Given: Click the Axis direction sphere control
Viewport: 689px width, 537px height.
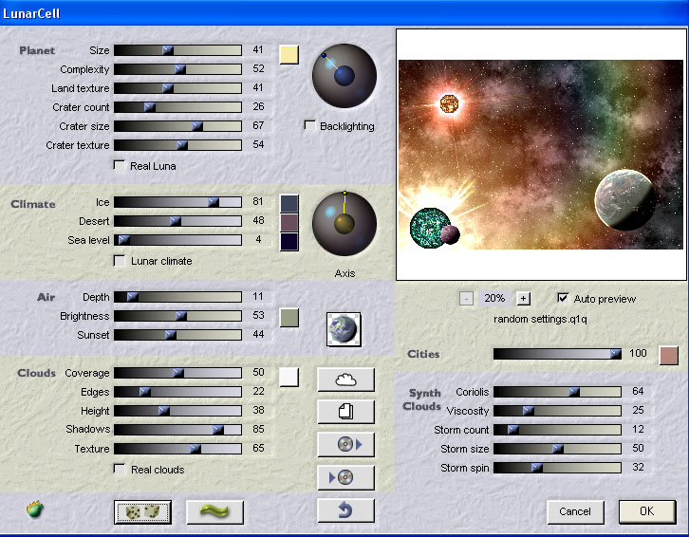Looking at the screenshot, I should [344, 224].
